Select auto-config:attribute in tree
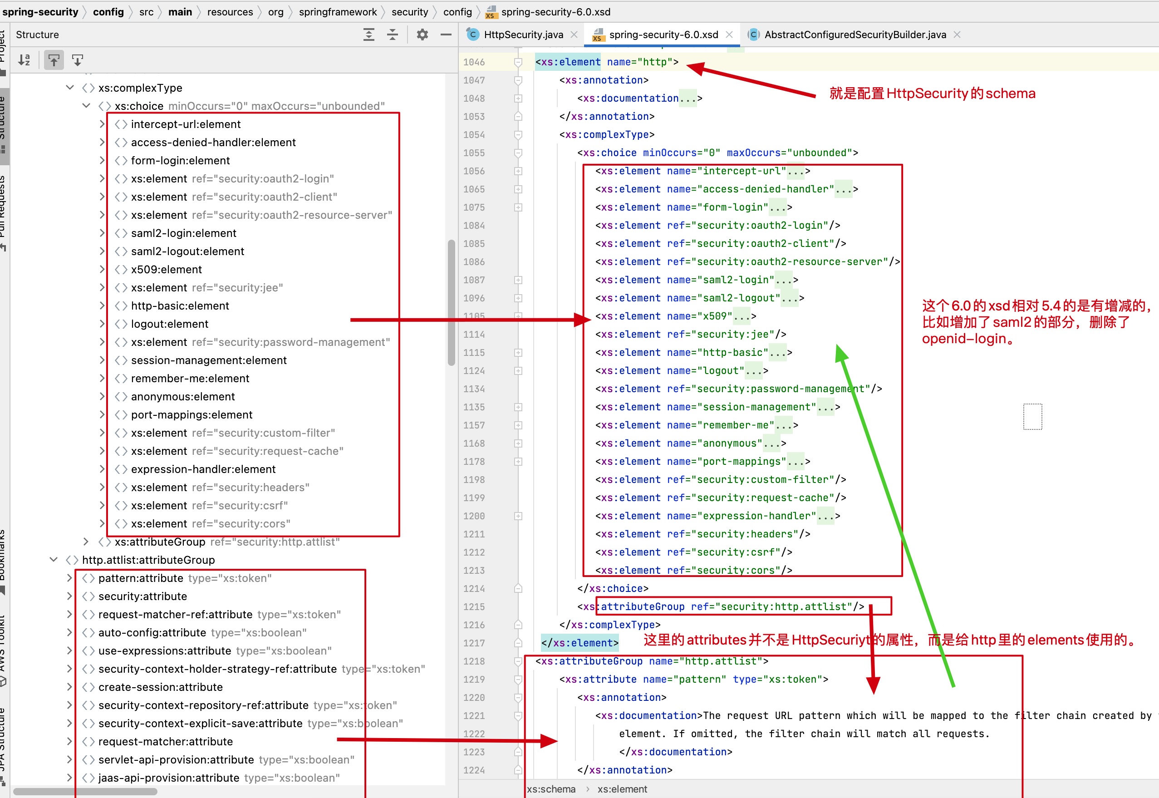This screenshot has height=798, width=1159. coord(202,633)
